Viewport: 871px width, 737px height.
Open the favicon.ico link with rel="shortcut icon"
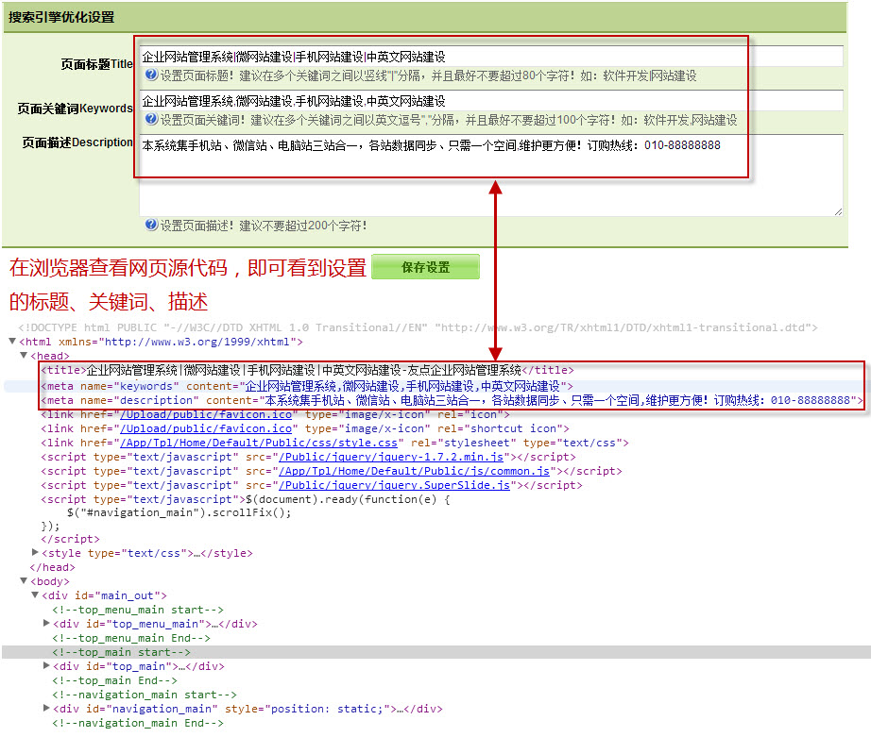[206, 428]
